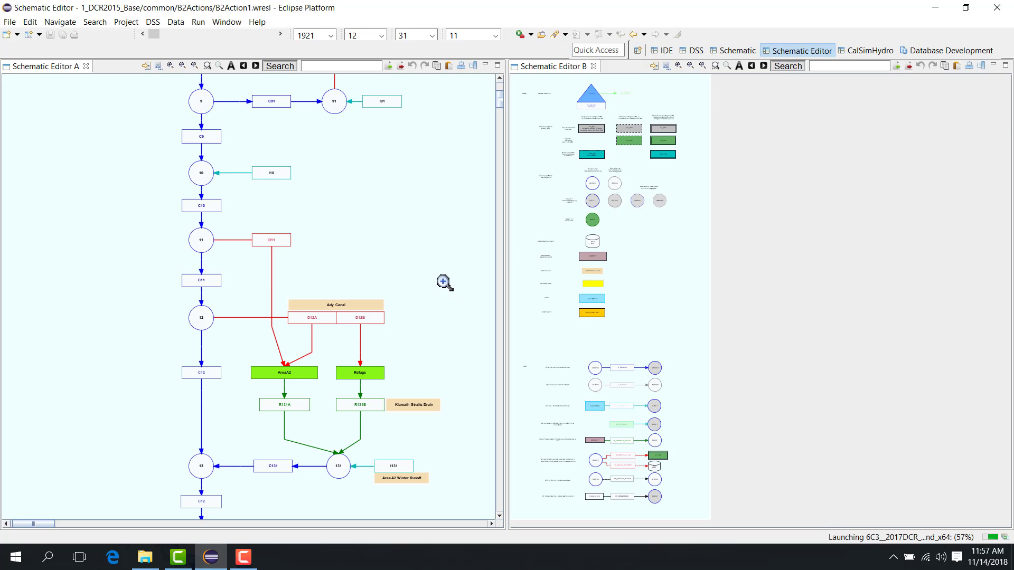Click the Search button in Schematic Editor A
1014x570 pixels.
[x=280, y=66]
